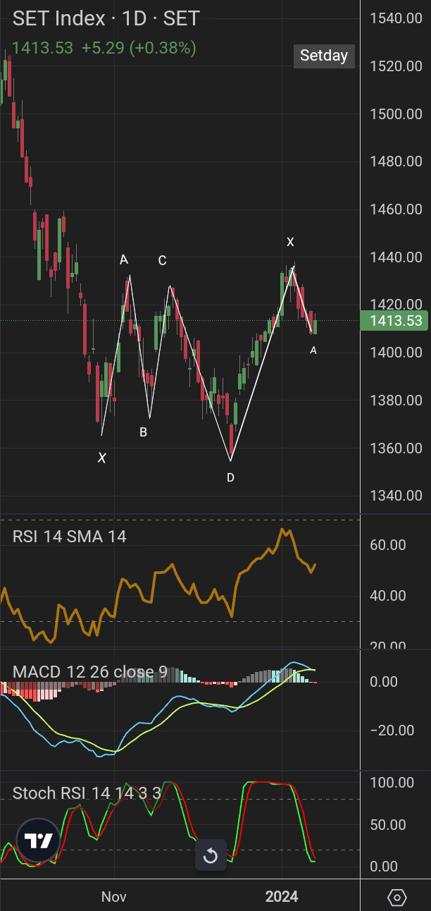This screenshot has height=911, width=431.
Task: Click the Stoch RSI scale value 50.00
Action: click(x=388, y=825)
